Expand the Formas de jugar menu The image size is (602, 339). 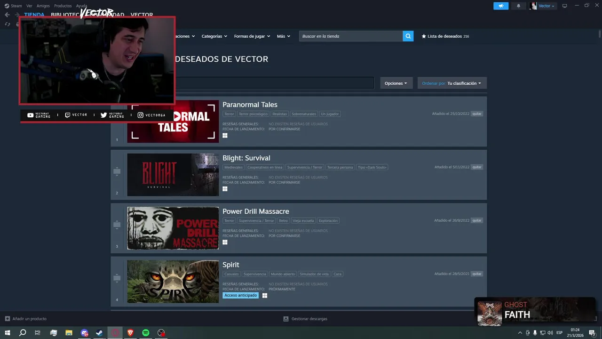click(252, 36)
